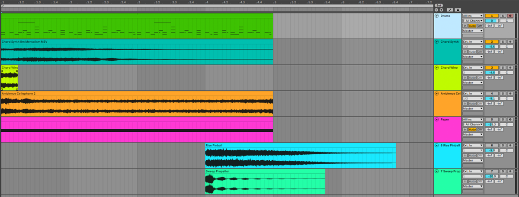The height and width of the screenshot is (197, 519).
Task: Set 6 Rise Pinball monitoring to In
Action: (x=465, y=155)
